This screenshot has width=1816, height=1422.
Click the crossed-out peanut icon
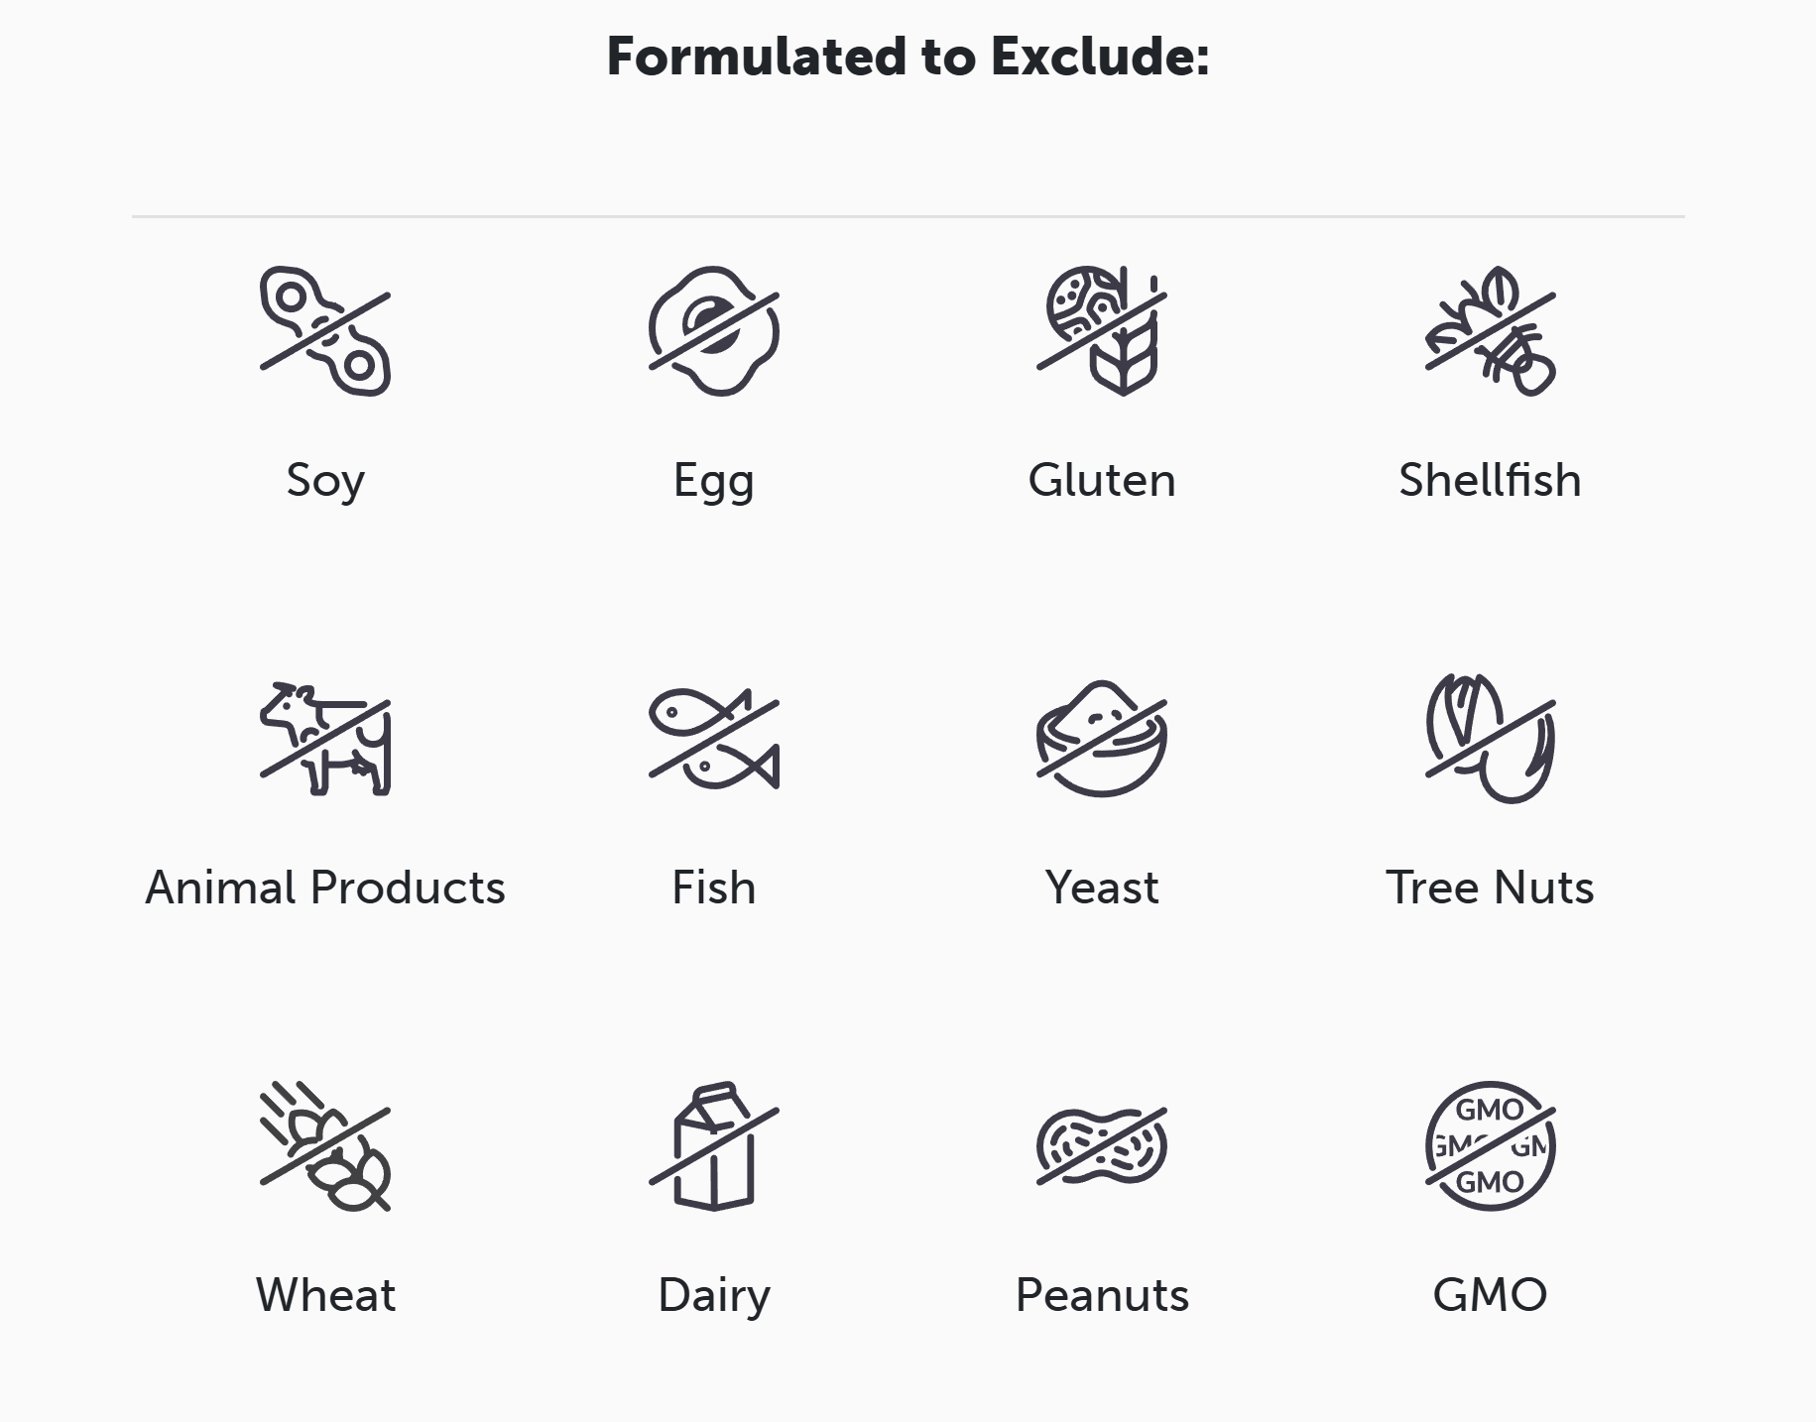pyautogui.click(x=1102, y=1146)
